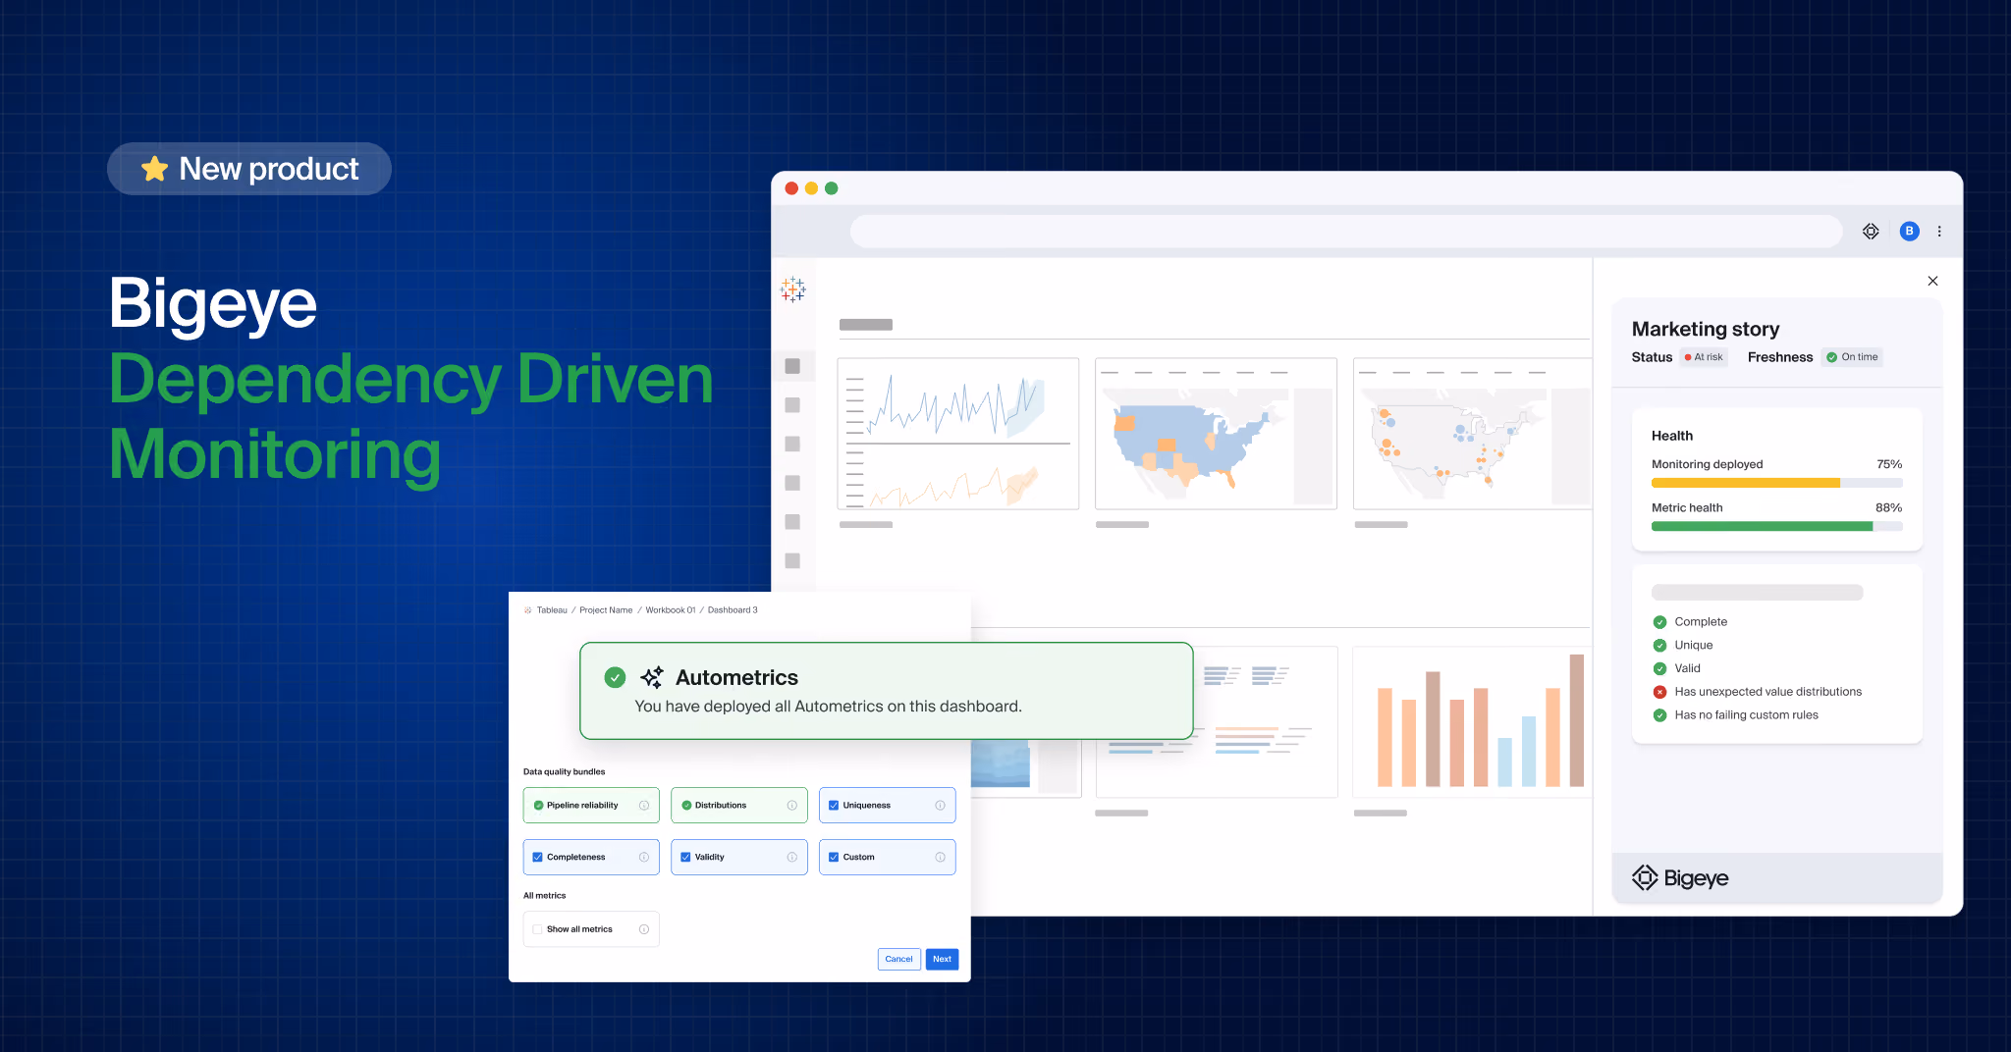Open info icon for Completeness
2011x1052 pixels.
coord(644,858)
